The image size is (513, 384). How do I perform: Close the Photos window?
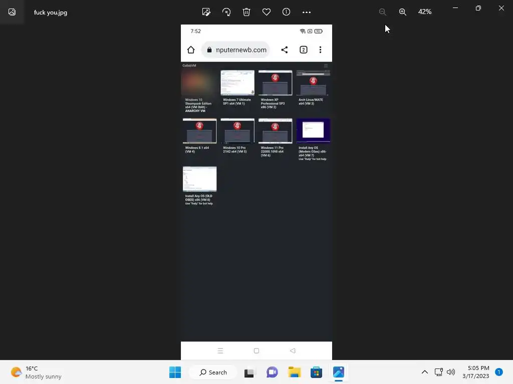(501, 8)
